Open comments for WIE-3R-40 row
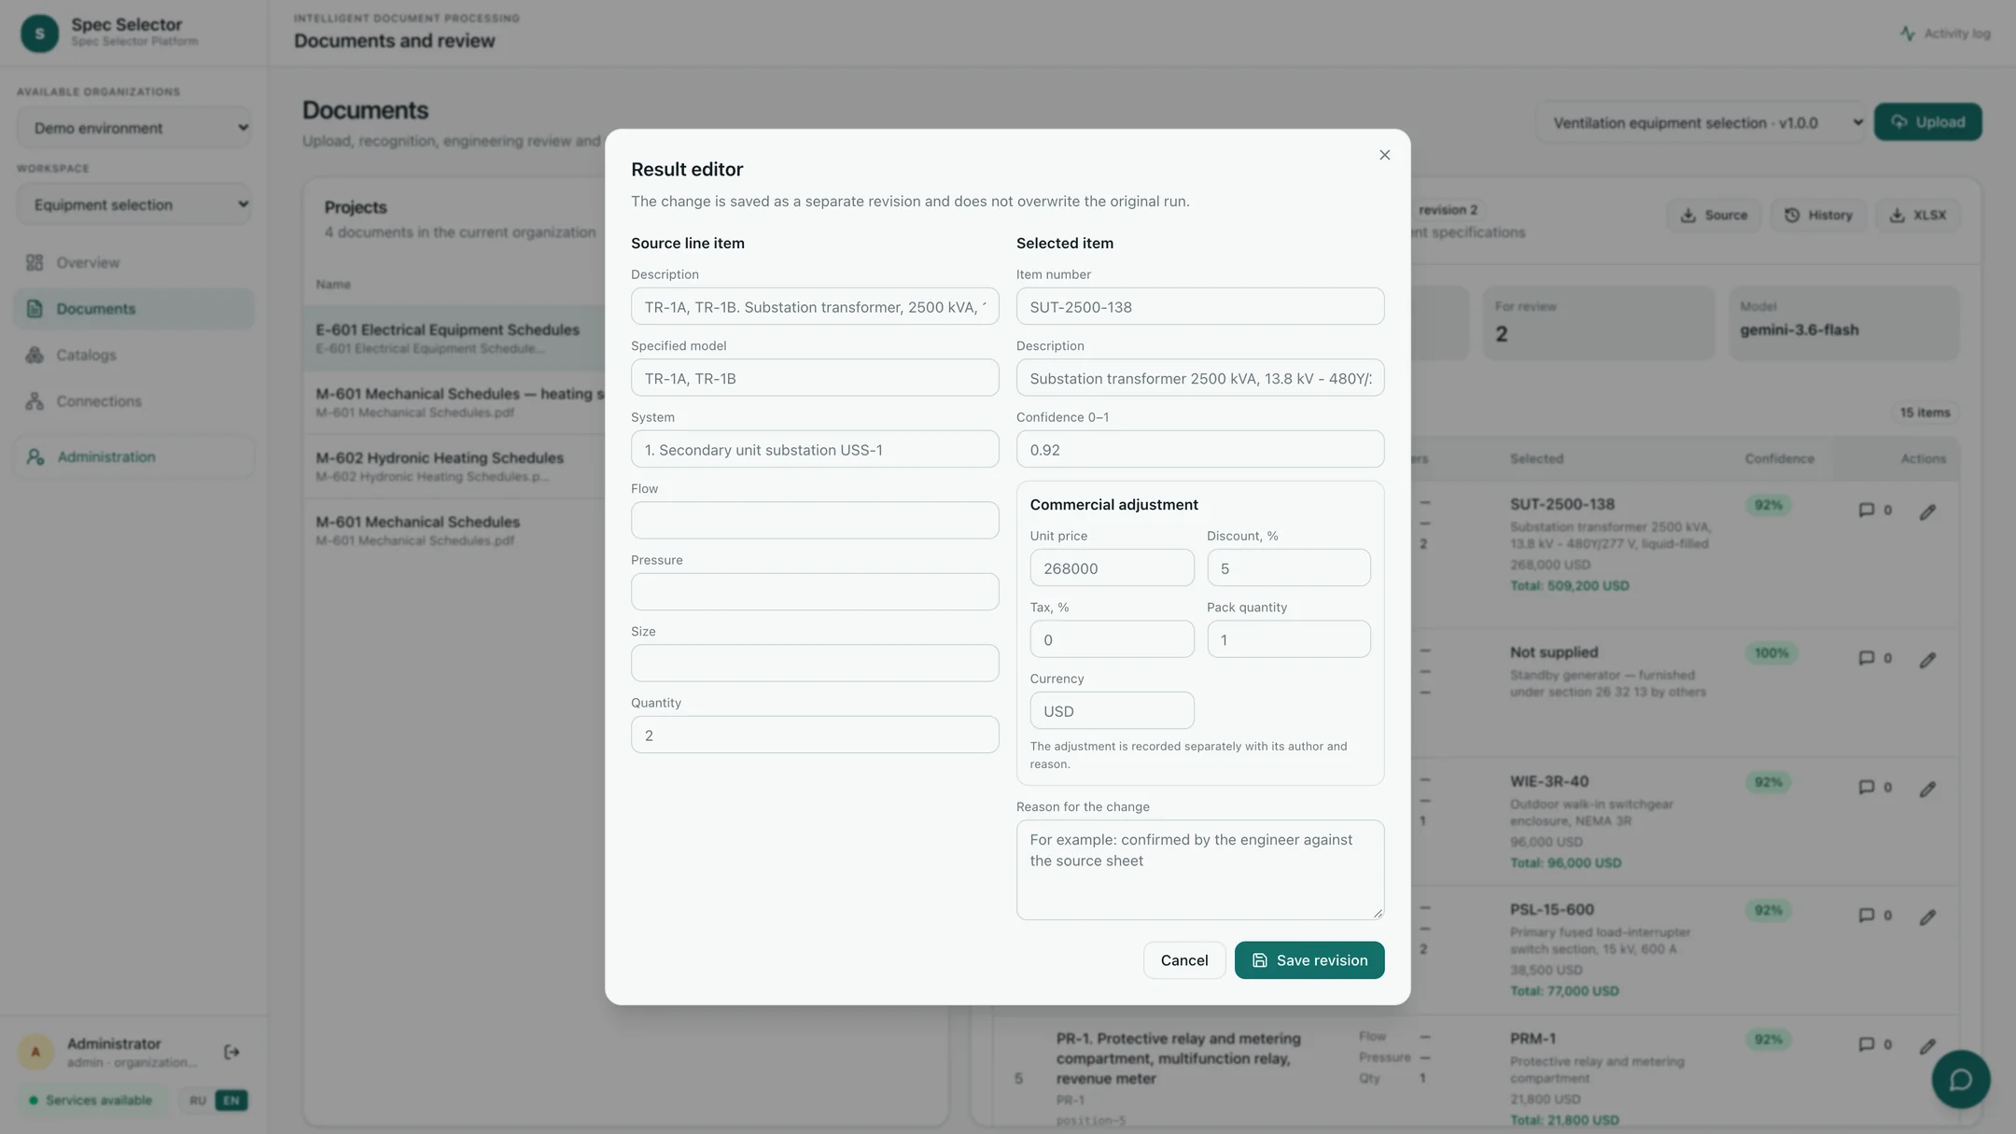This screenshot has width=2016, height=1134. click(1874, 787)
